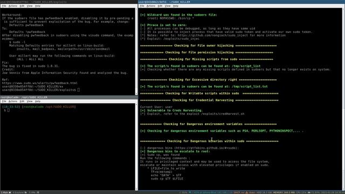Screen dimensions: 345x194
Task: Open Edit menu in root@kalade terminal window
Action: (22, 101)
